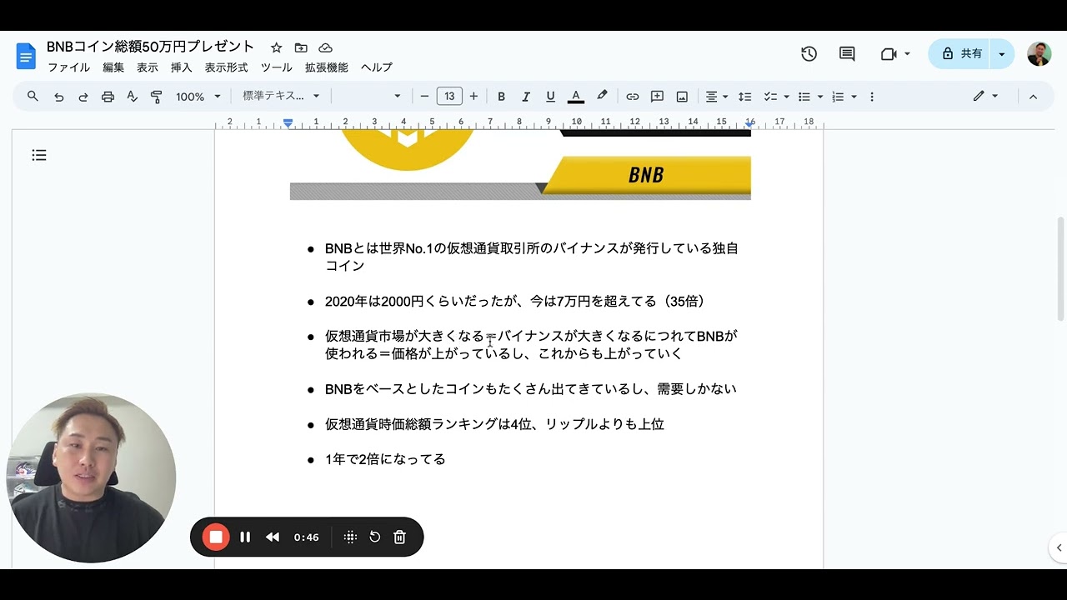Move the document to a folder
Viewport: 1067px width, 600px height.
pyautogui.click(x=301, y=47)
